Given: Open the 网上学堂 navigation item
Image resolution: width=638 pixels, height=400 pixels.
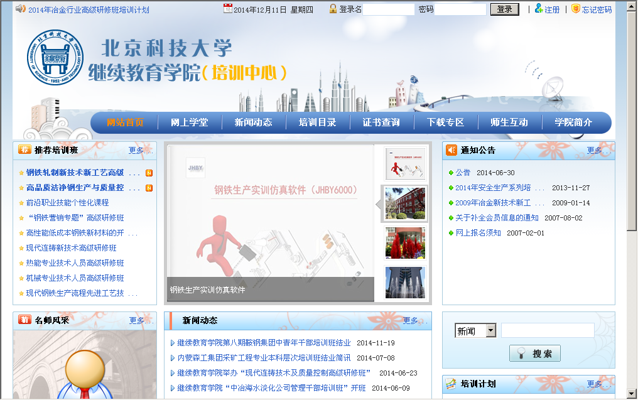Looking at the screenshot, I should [x=189, y=122].
